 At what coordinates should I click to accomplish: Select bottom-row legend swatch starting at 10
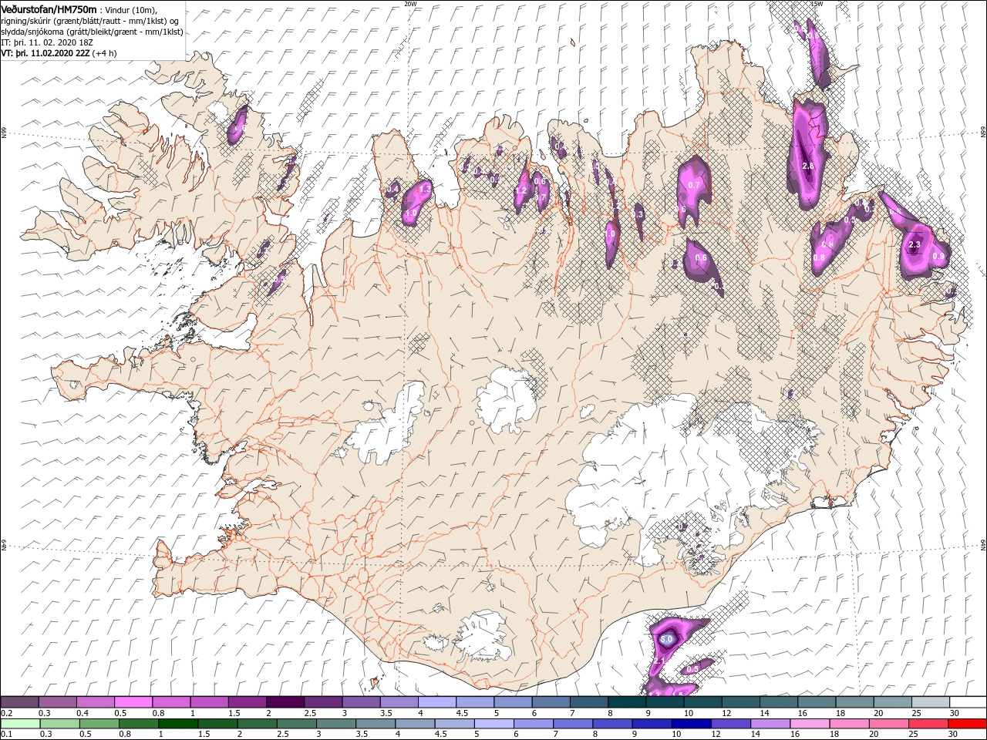pos(691,724)
